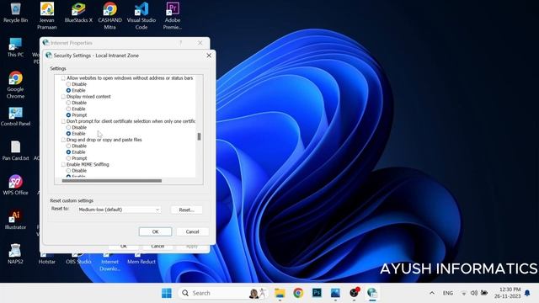This screenshot has height=303, width=539.
Task: Open File Explorer from the taskbar
Action: [280, 293]
